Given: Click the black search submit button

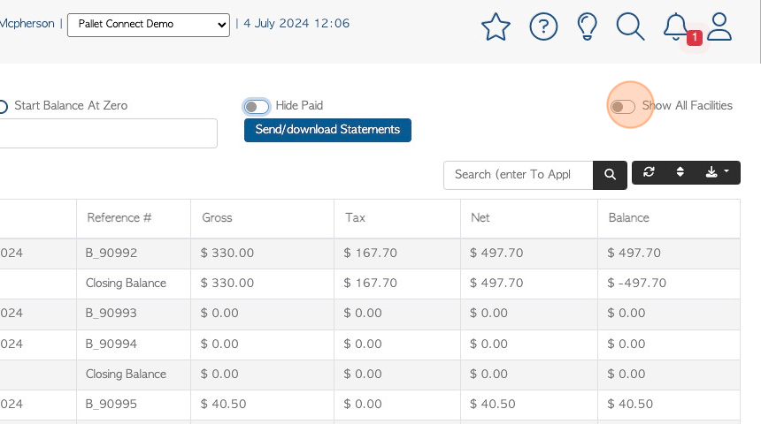Looking at the screenshot, I should [610, 175].
